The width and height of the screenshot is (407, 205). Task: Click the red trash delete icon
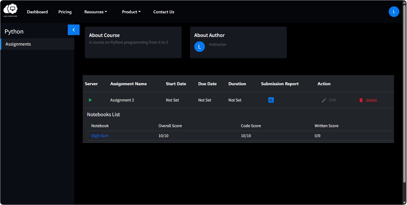pyautogui.click(x=361, y=100)
